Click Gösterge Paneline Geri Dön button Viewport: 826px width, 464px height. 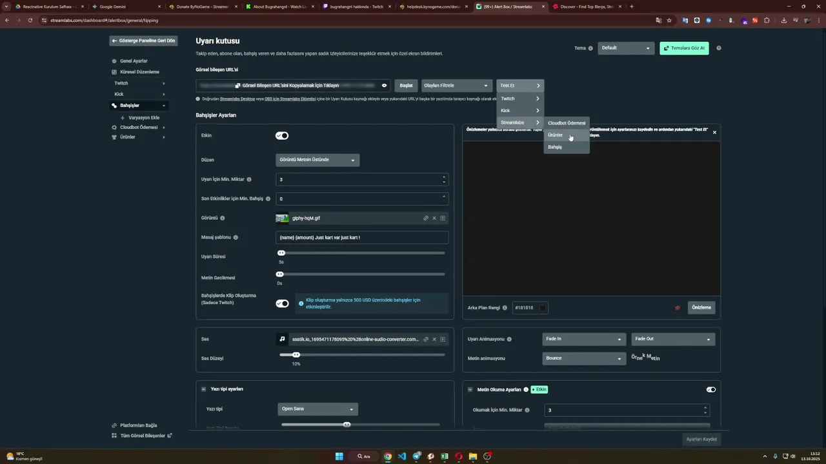click(143, 41)
